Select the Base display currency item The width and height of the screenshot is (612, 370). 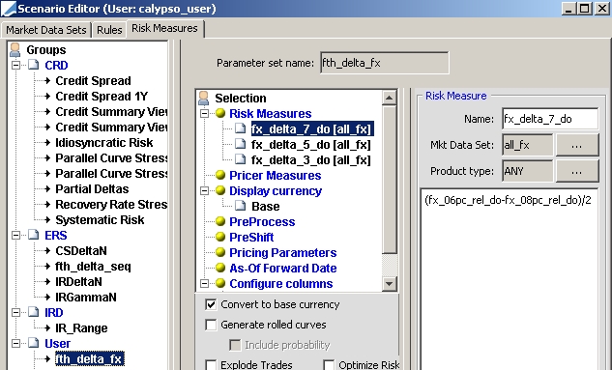click(266, 206)
